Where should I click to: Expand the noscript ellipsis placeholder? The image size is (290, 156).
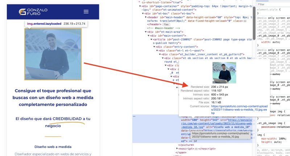[196, 148]
